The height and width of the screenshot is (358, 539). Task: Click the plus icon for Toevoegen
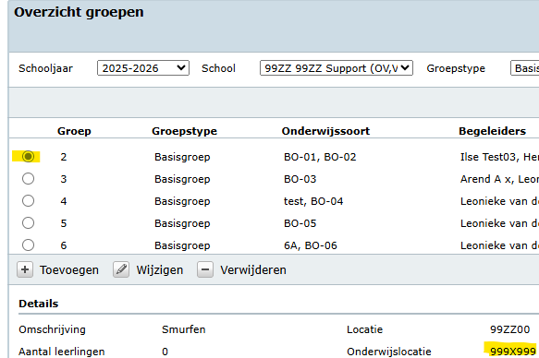tap(25, 269)
